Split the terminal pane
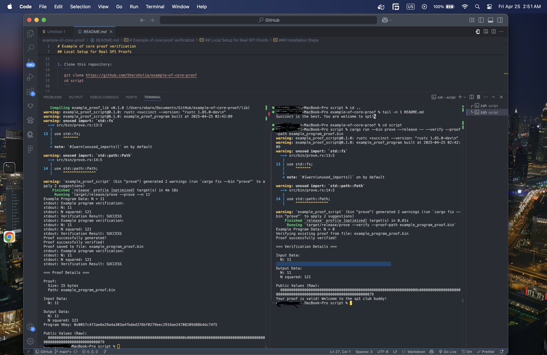547x355 pixels. (471, 97)
